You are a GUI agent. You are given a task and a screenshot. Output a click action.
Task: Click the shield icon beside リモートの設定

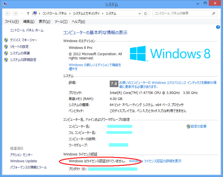tap(6, 46)
